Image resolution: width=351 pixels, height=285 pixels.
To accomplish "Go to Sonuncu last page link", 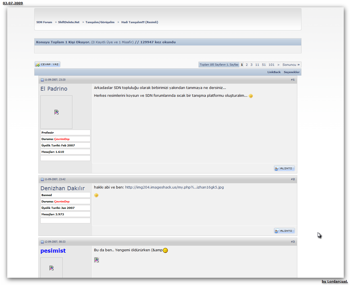I will [291, 65].
